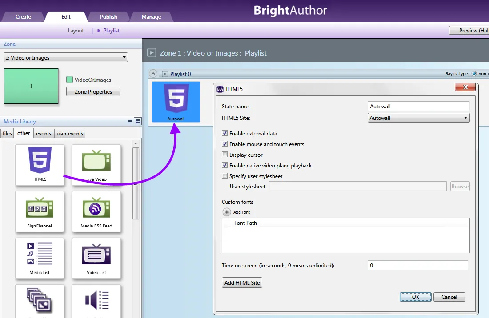Switch Media Library to list view
The height and width of the screenshot is (318, 489).
tap(130, 122)
